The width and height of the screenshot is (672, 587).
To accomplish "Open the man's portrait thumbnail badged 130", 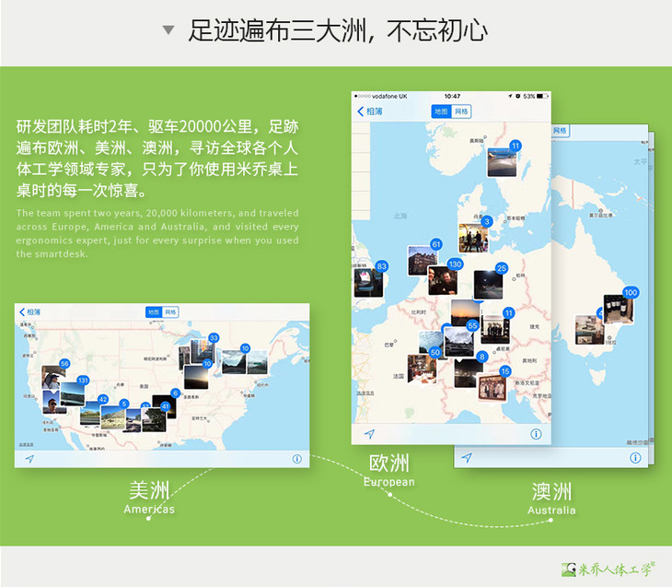I will pos(442,280).
